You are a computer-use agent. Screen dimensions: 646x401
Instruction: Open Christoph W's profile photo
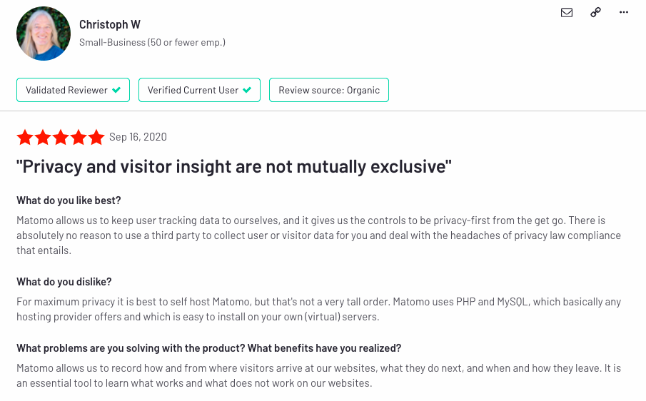[44, 34]
